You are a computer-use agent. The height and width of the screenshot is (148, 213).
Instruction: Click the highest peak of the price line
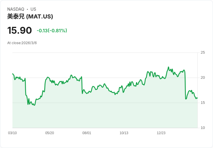(169, 67)
